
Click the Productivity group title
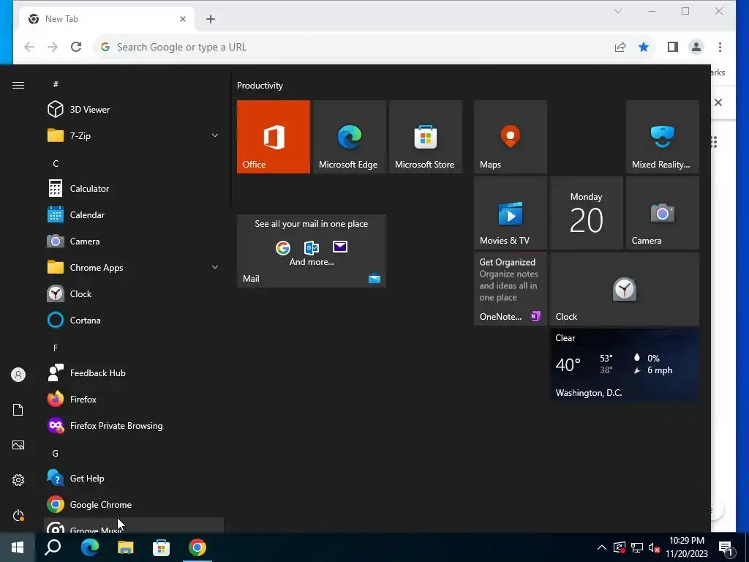click(x=260, y=86)
